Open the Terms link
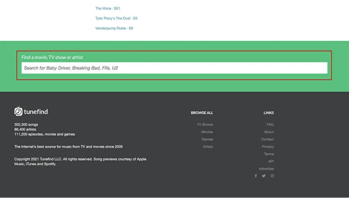 pos(269,154)
